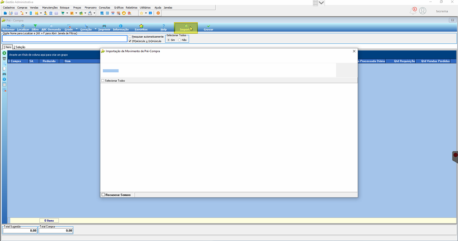
Task: Click the Qtd Requisição column header
Action: 401,61
